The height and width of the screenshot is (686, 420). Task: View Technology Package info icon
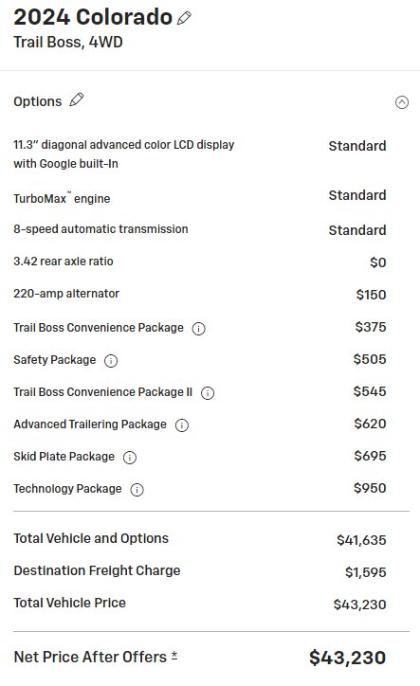point(137,490)
